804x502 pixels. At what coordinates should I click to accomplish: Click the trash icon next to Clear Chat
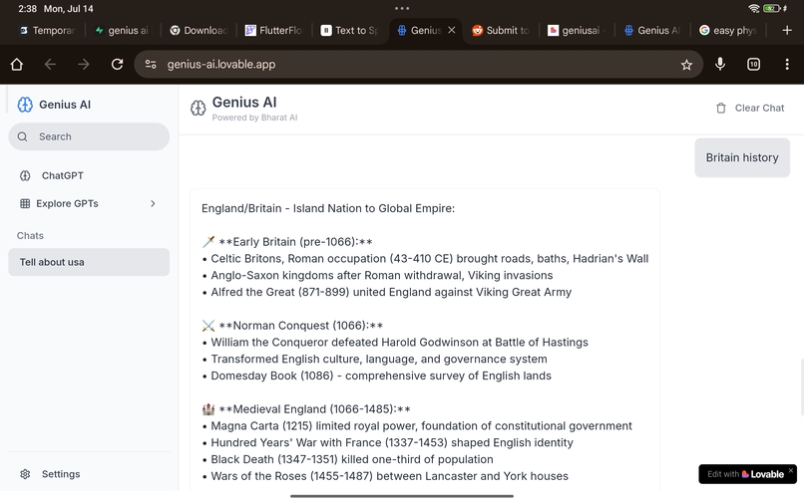click(x=721, y=109)
